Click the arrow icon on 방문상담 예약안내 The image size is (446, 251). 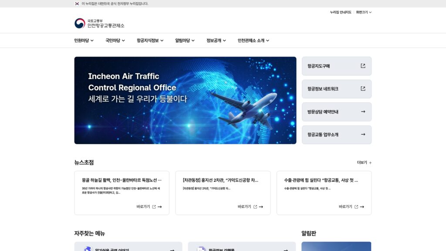362,112
